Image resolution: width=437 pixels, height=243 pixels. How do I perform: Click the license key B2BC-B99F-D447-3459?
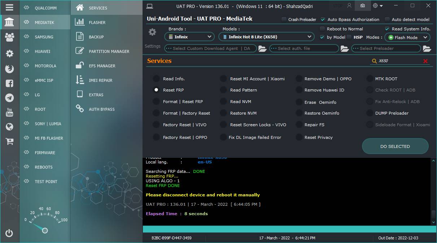click(171, 238)
